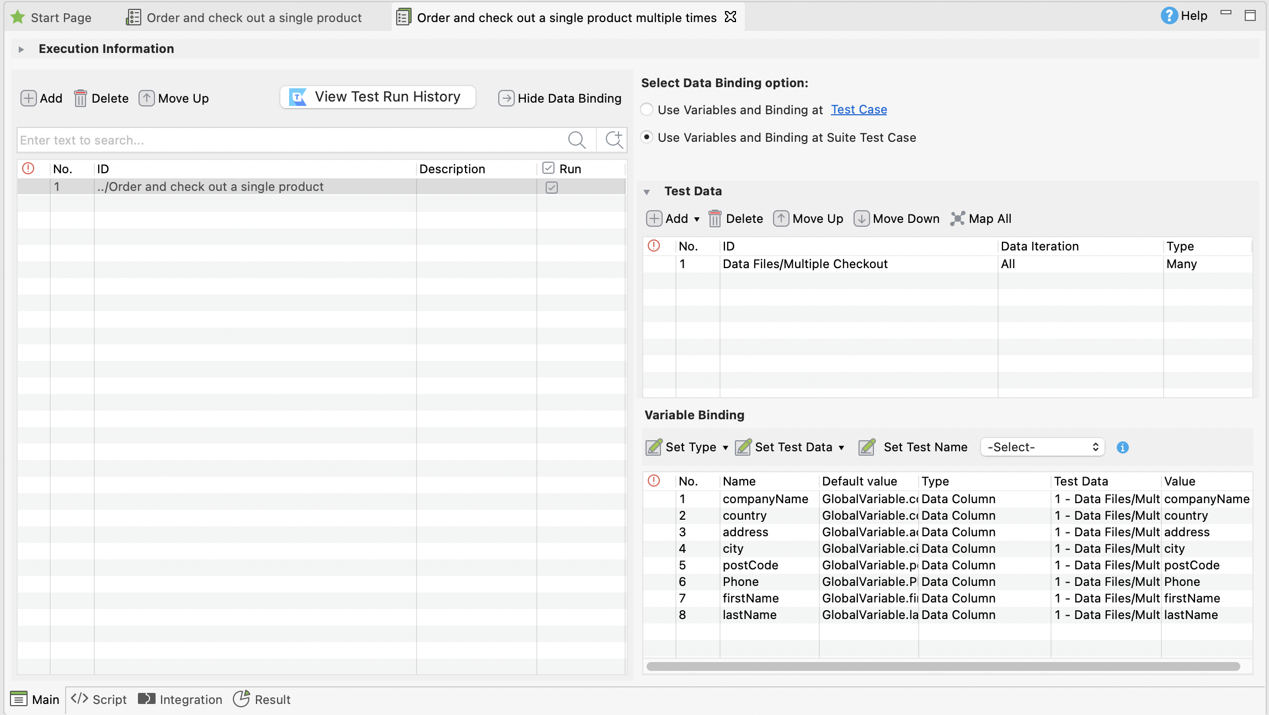This screenshot has width=1269, height=715.
Task: Click the blue info icon
Action: tap(1122, 447)
